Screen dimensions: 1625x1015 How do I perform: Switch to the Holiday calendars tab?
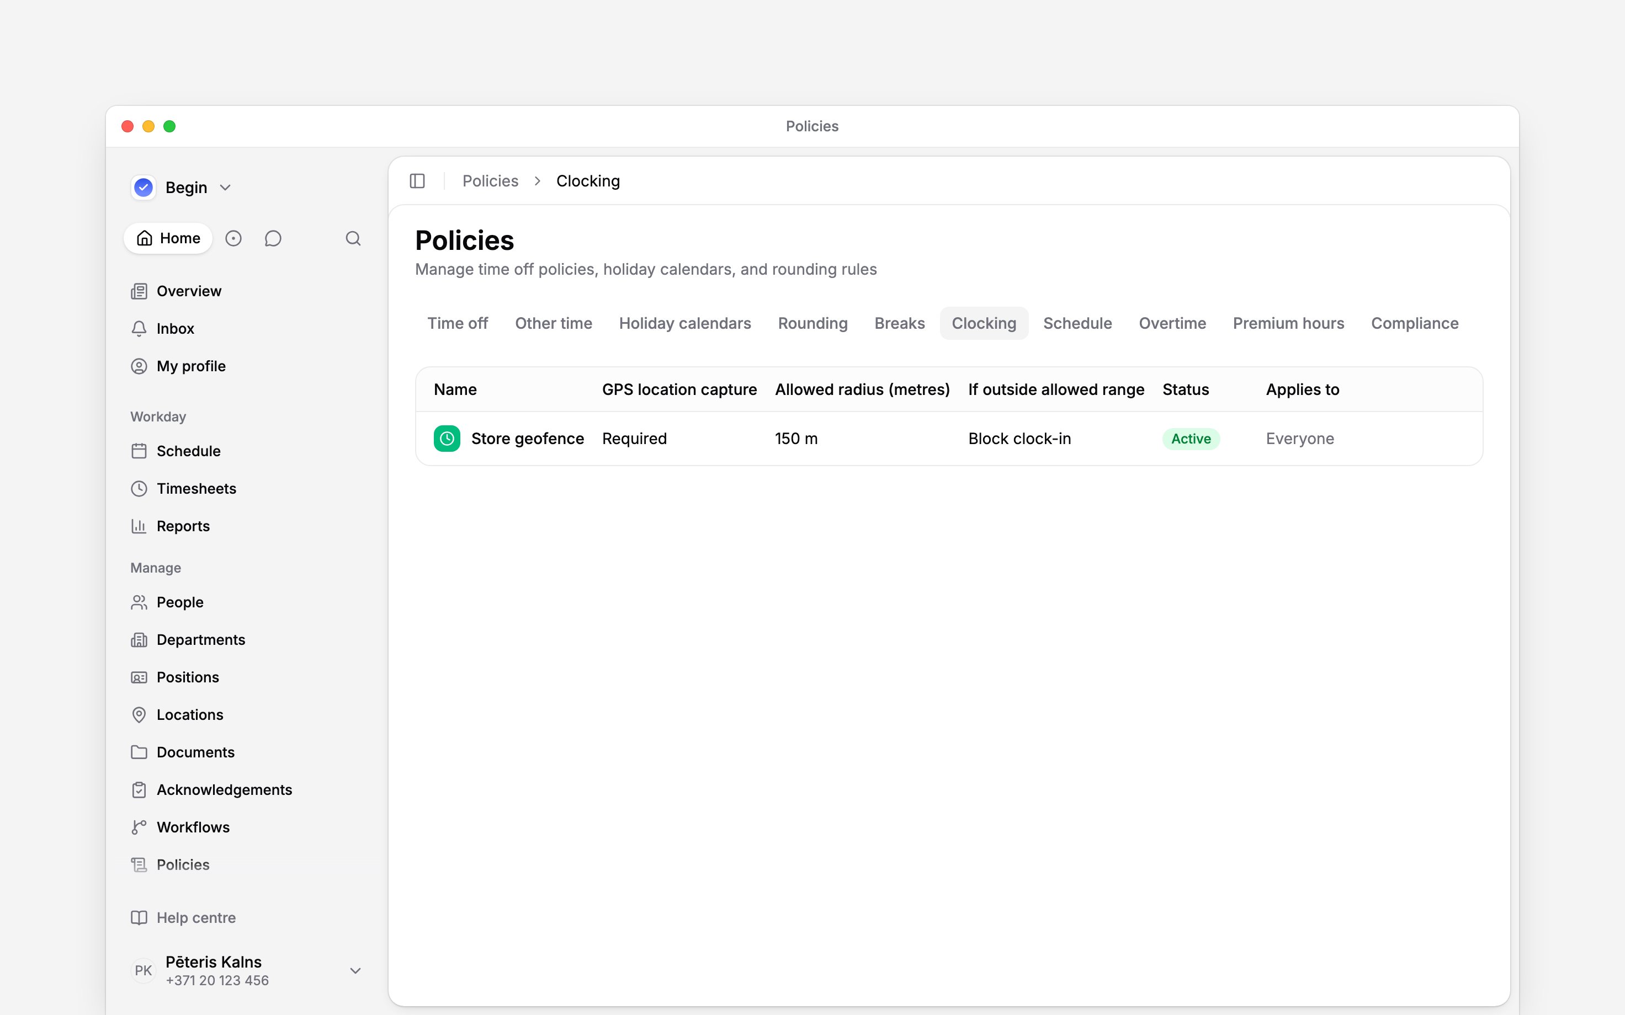(685, 324)
